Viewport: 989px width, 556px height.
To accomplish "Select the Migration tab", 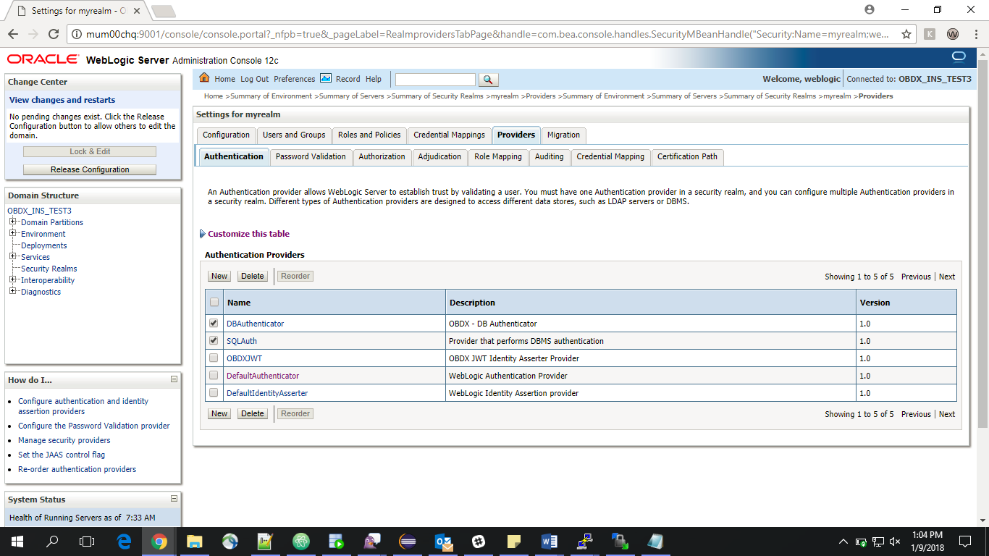I will (563, 135).
